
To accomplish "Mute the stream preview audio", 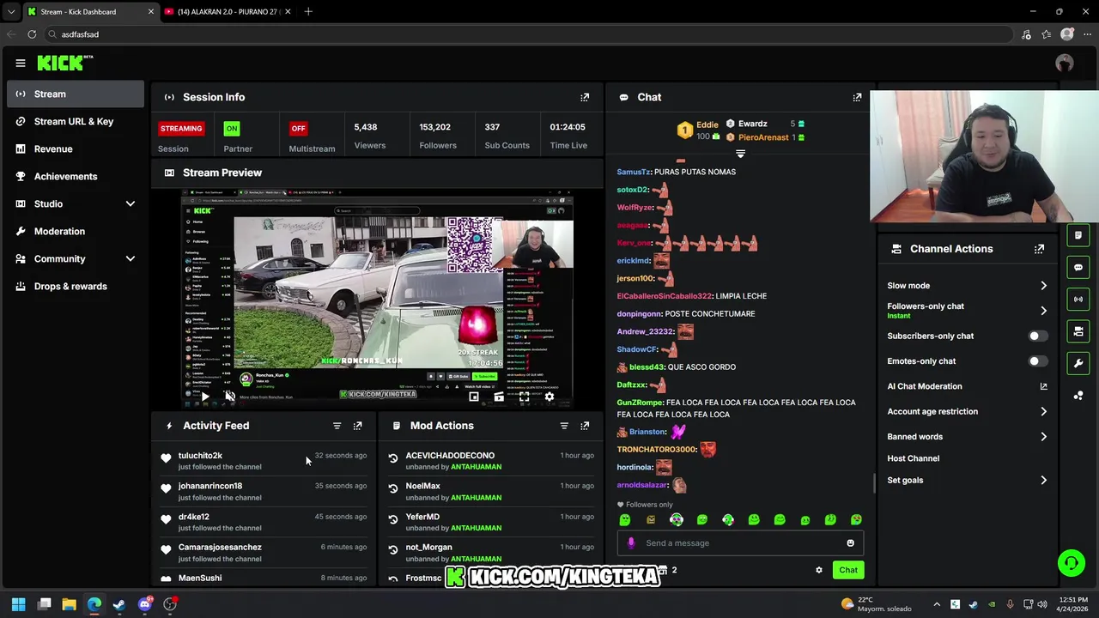I will pyautogui.click(x=229, y=396).
